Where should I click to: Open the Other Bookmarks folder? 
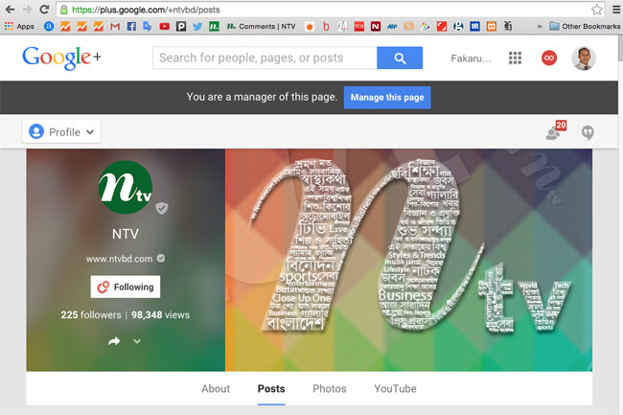(x=585, y=26)
